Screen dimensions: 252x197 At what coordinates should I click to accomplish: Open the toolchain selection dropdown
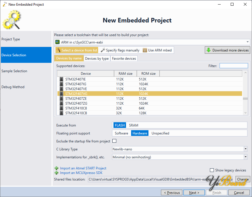click(x=247, y=42)
